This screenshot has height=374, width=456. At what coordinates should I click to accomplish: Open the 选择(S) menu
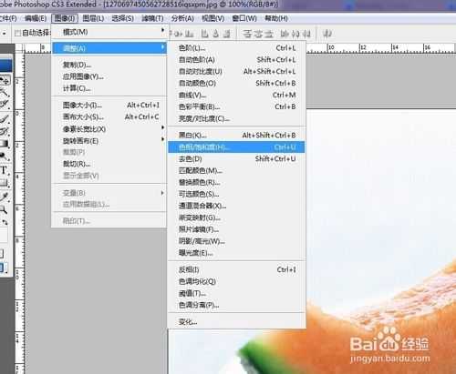[122, 18]
